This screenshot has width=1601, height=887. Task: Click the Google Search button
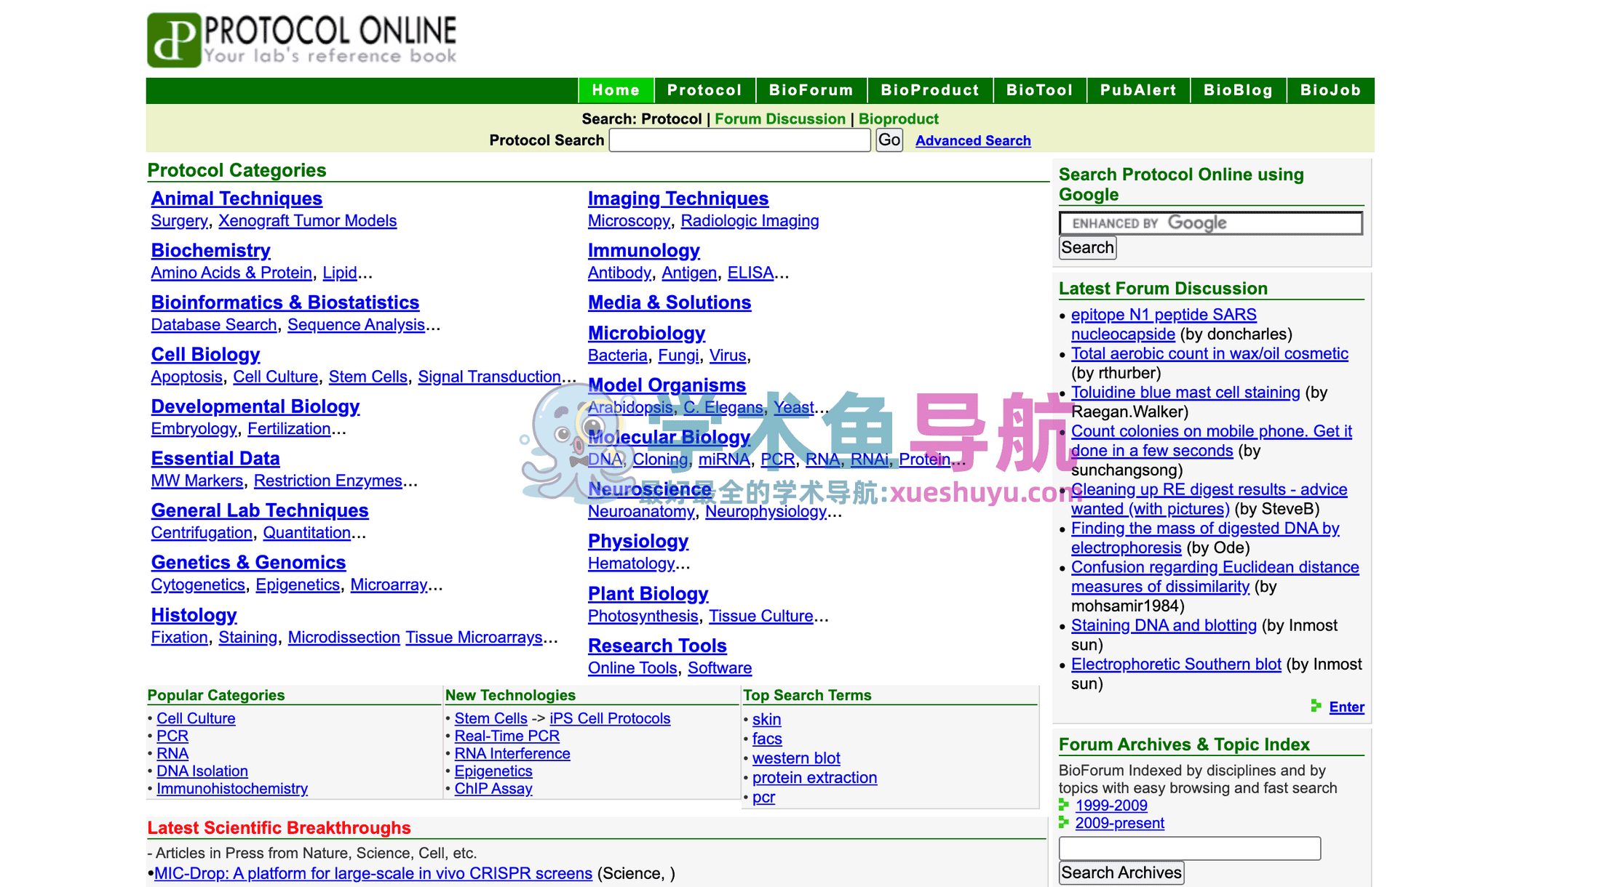tap(1086, 248)
